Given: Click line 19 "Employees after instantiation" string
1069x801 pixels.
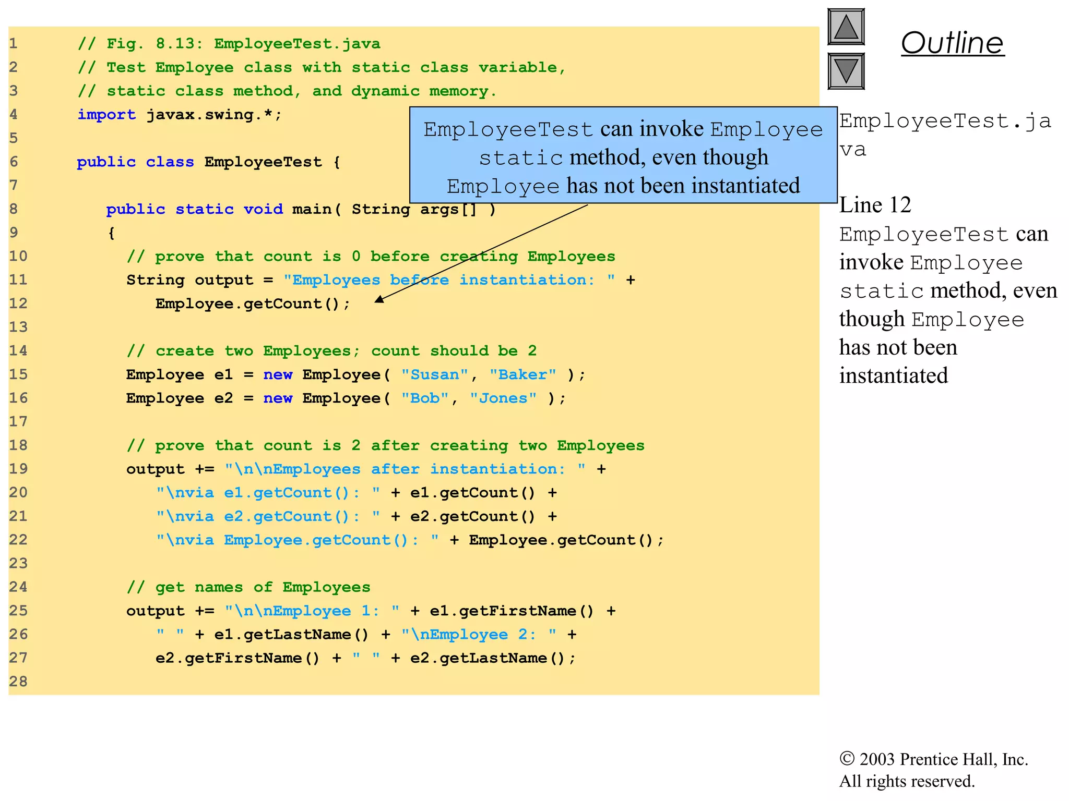Looking at the screenshot, I should click(405, 469).
